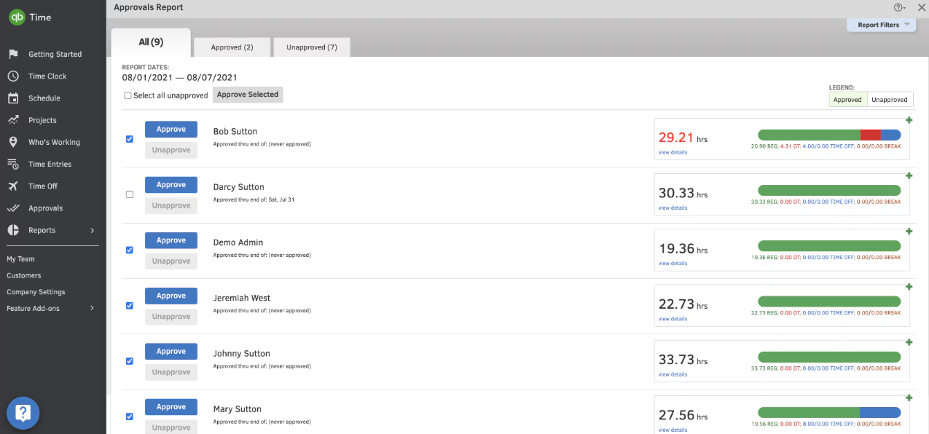Image resolution: width=929 pixels, height=434 pixels.
Task: Click the Approvals checkmark icon
Action: (15, 208)
